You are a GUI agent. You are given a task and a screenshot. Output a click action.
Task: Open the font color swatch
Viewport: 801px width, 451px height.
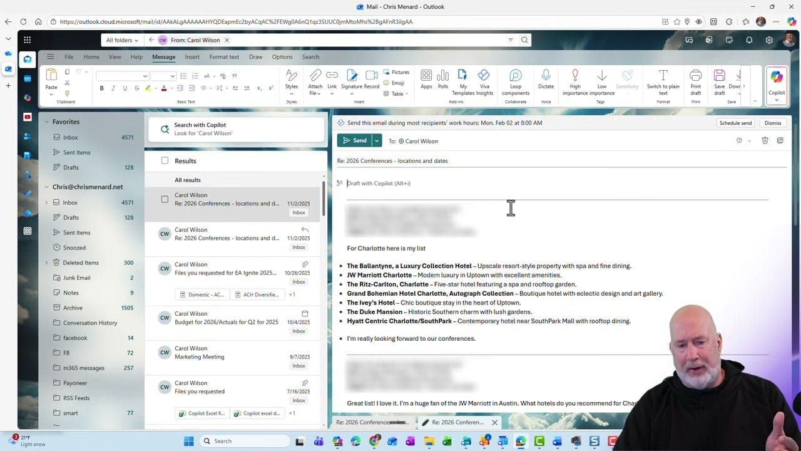(x=163, y=88)
